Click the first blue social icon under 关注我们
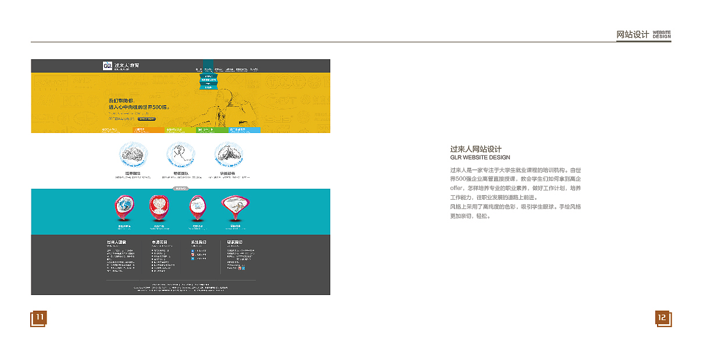The width and height of the screenshot is (703, 356). coord(192,251)
